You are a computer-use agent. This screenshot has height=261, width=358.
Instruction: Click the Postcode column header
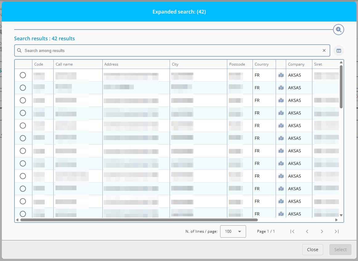coord(237,64)
